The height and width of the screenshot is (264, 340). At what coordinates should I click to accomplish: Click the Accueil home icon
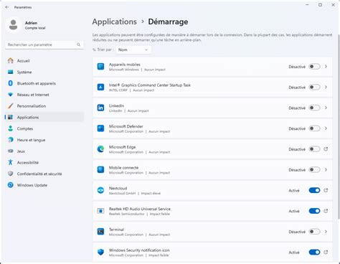click(10, 61)
